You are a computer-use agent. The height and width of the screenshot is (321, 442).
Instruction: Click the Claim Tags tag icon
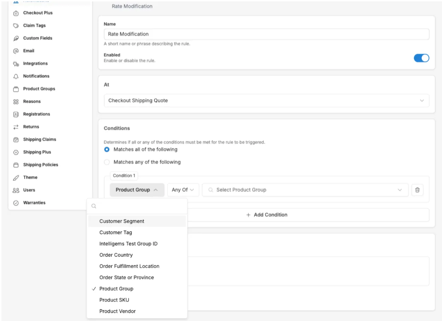tap(16, 26)
